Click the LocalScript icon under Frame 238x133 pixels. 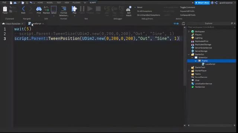click(203, 64)
